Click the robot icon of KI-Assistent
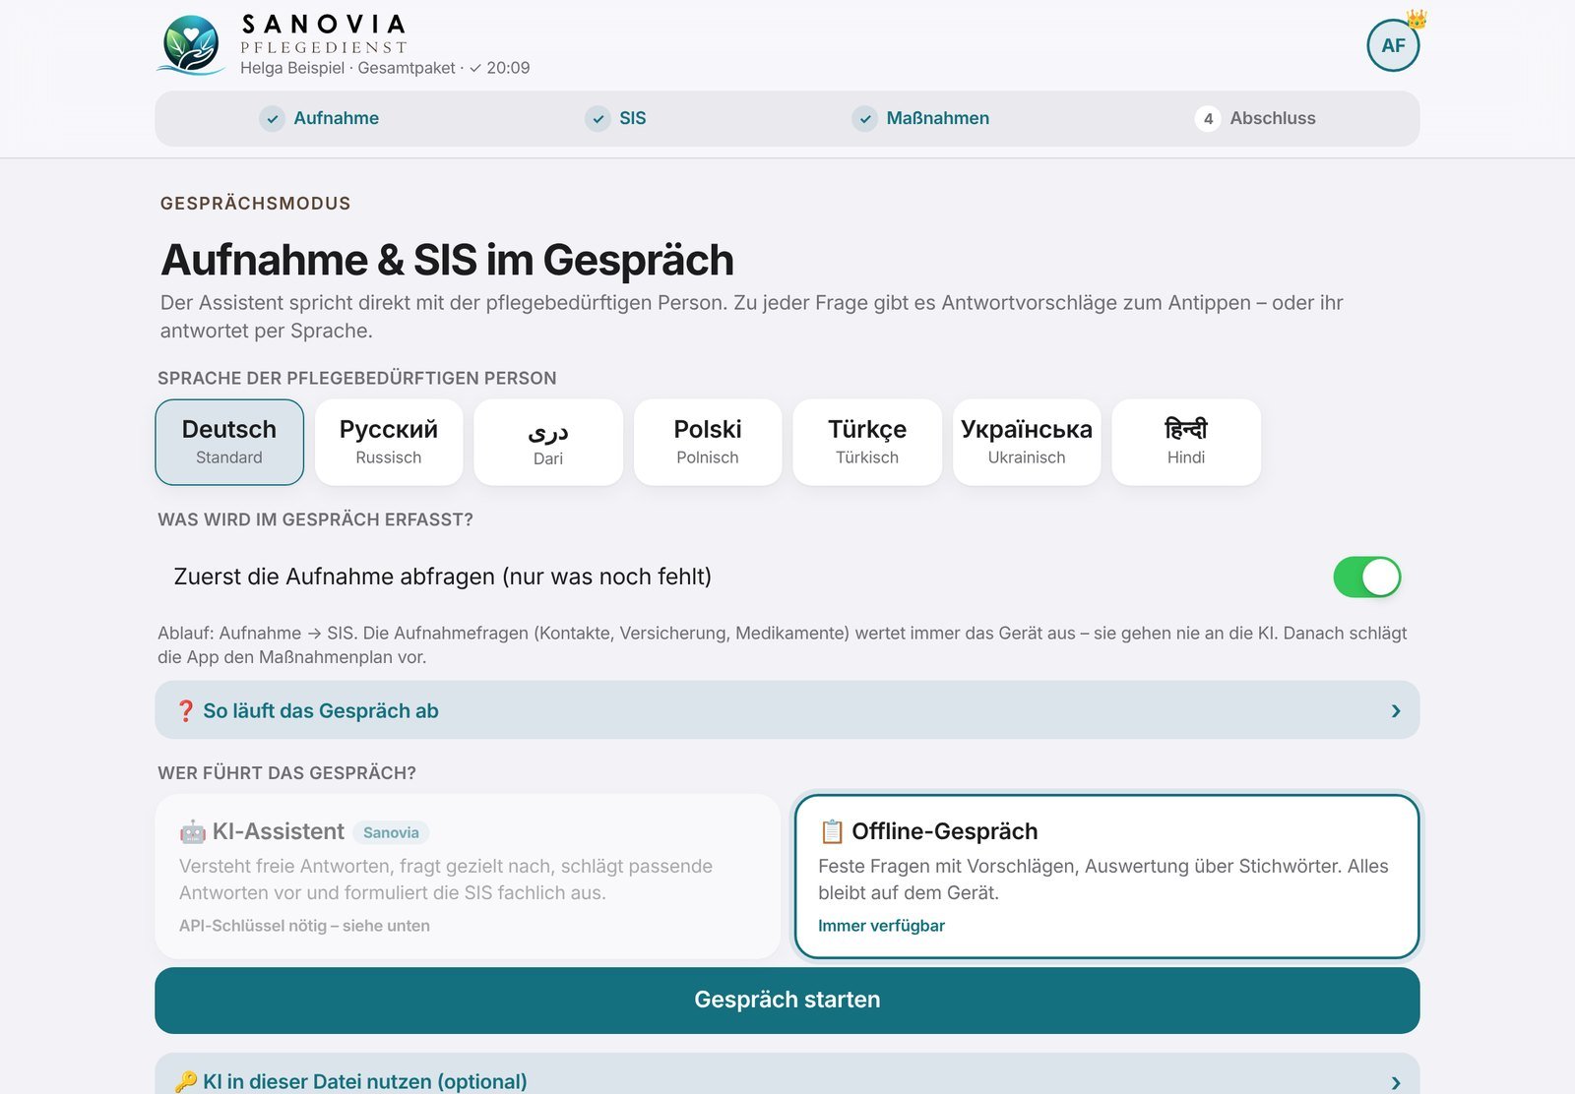The height and width of the screenshot is (1094, 1575). point(193,832)
